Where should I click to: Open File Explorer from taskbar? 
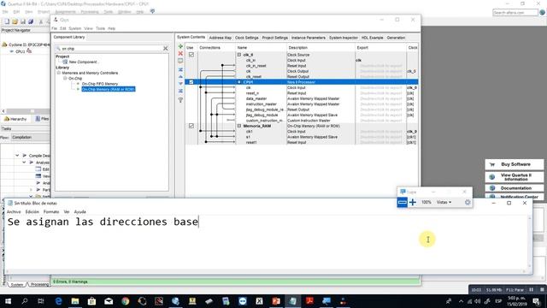pyautogui.click(x=75, y=301)
